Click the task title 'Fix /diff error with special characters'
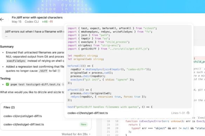The width and height of the screenshot is (205, 136). pos(37,17)
